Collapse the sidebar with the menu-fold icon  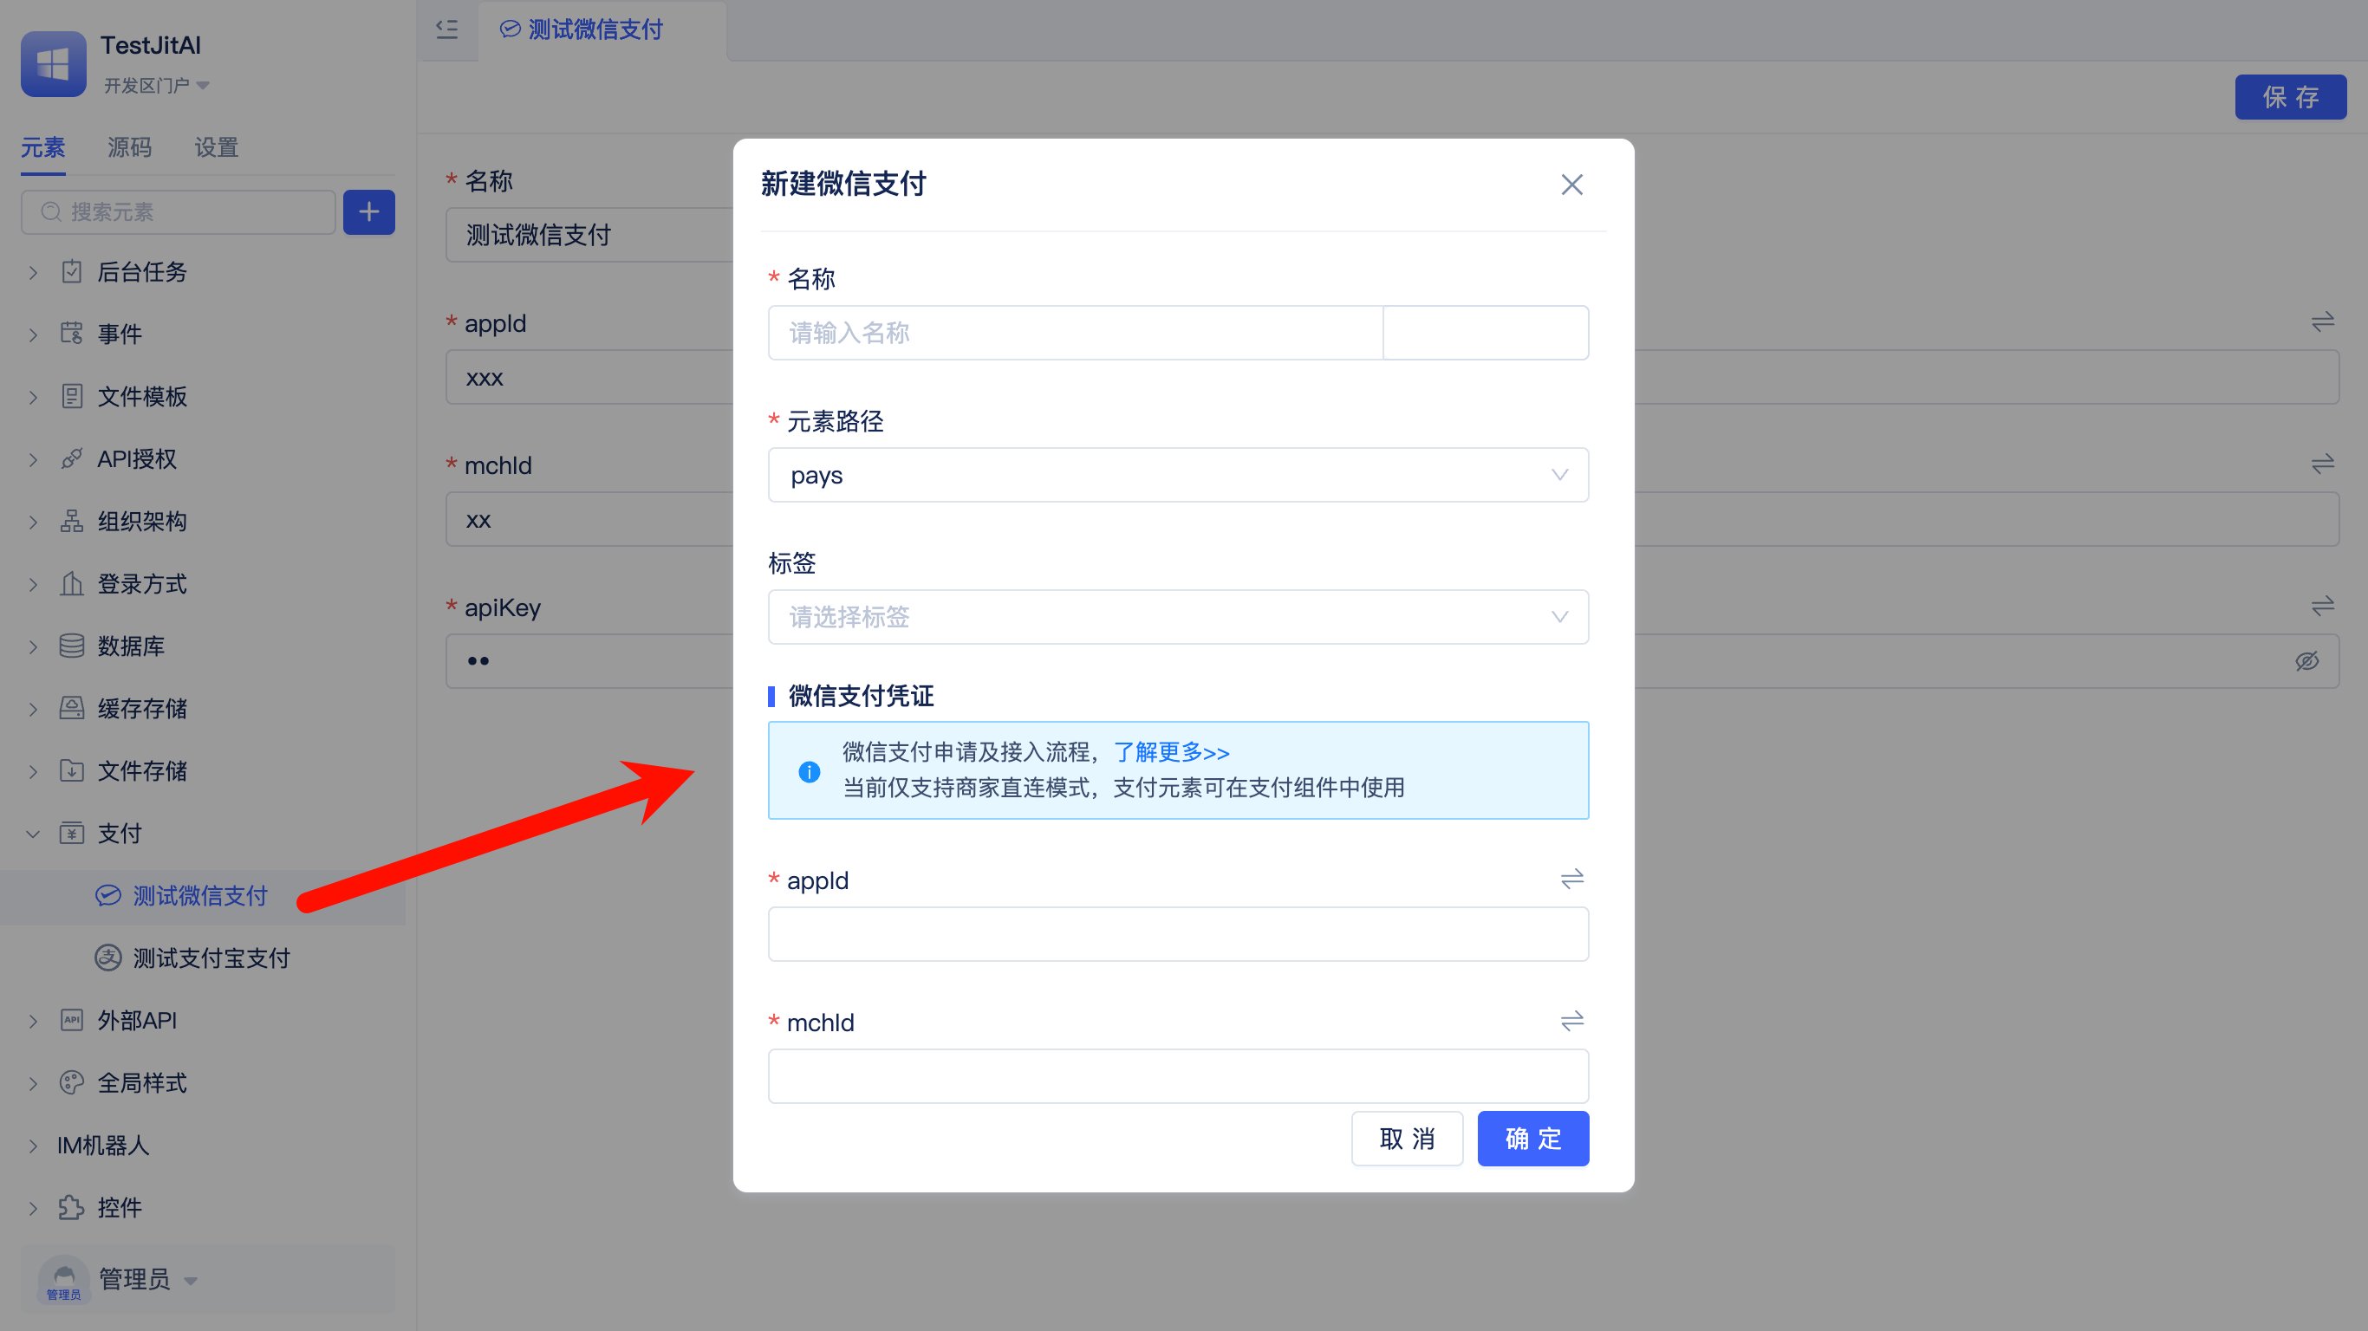tap(446, 29)
